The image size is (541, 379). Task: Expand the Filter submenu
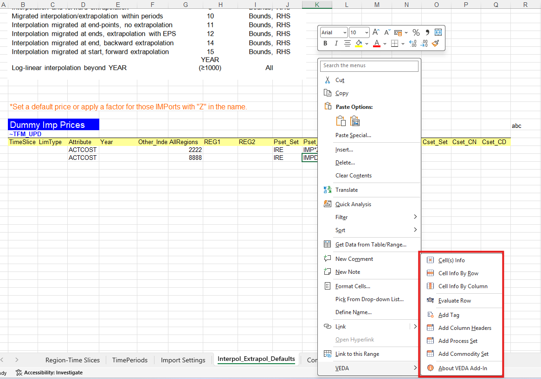(369, 217)
